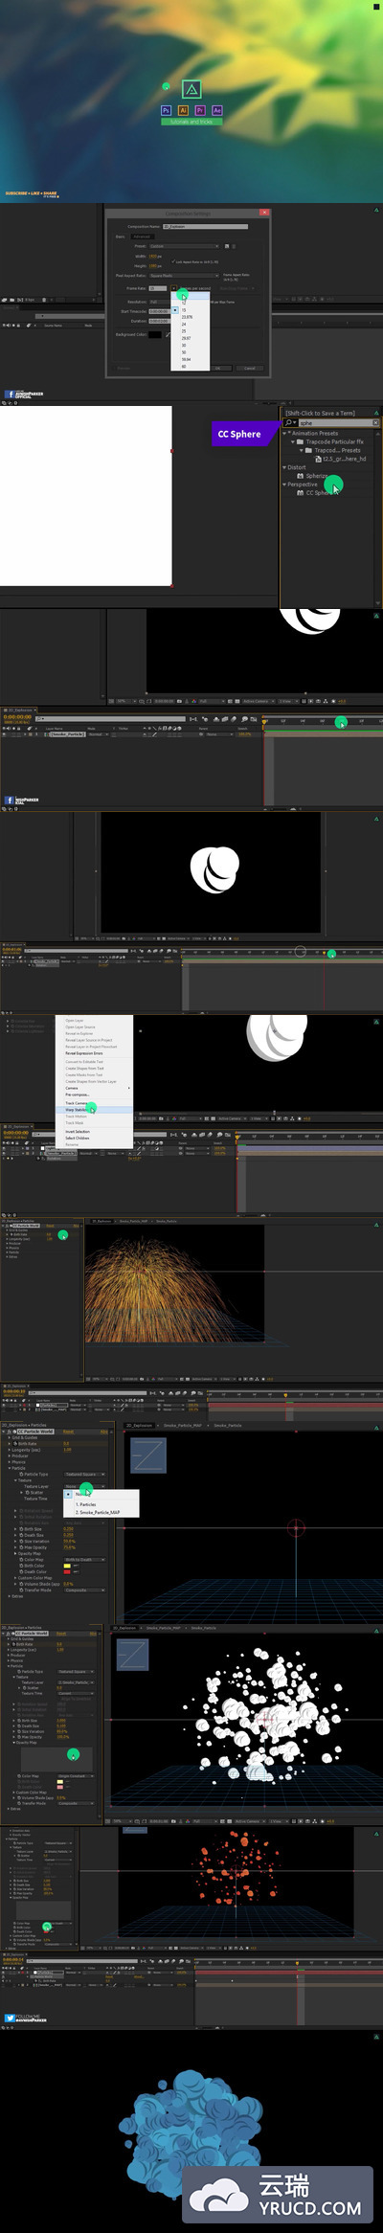Clear the effects search field with X
Screen dimensions: 383x2233
(x=375, y=422)
